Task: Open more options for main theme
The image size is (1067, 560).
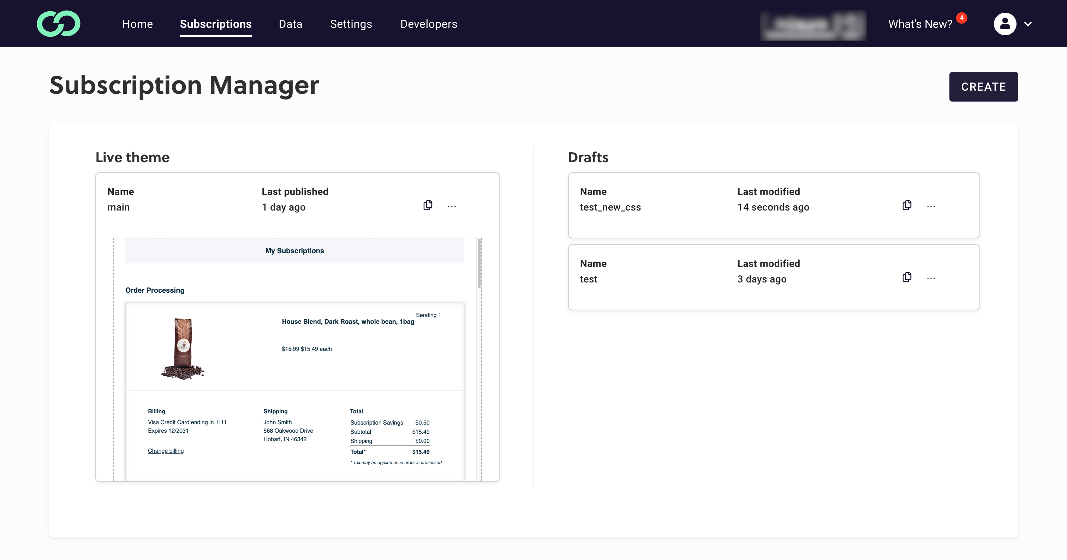Action: pyautogui.click(x=452, y=206)
